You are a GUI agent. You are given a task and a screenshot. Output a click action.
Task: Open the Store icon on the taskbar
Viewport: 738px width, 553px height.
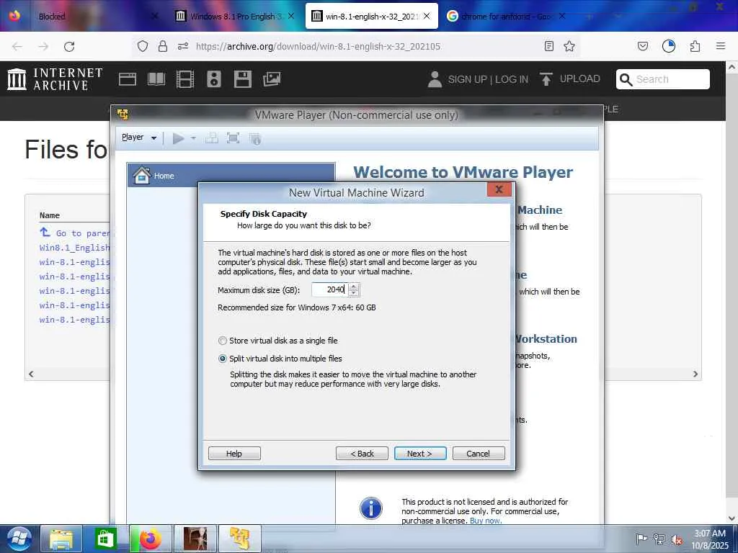[105, 539]
